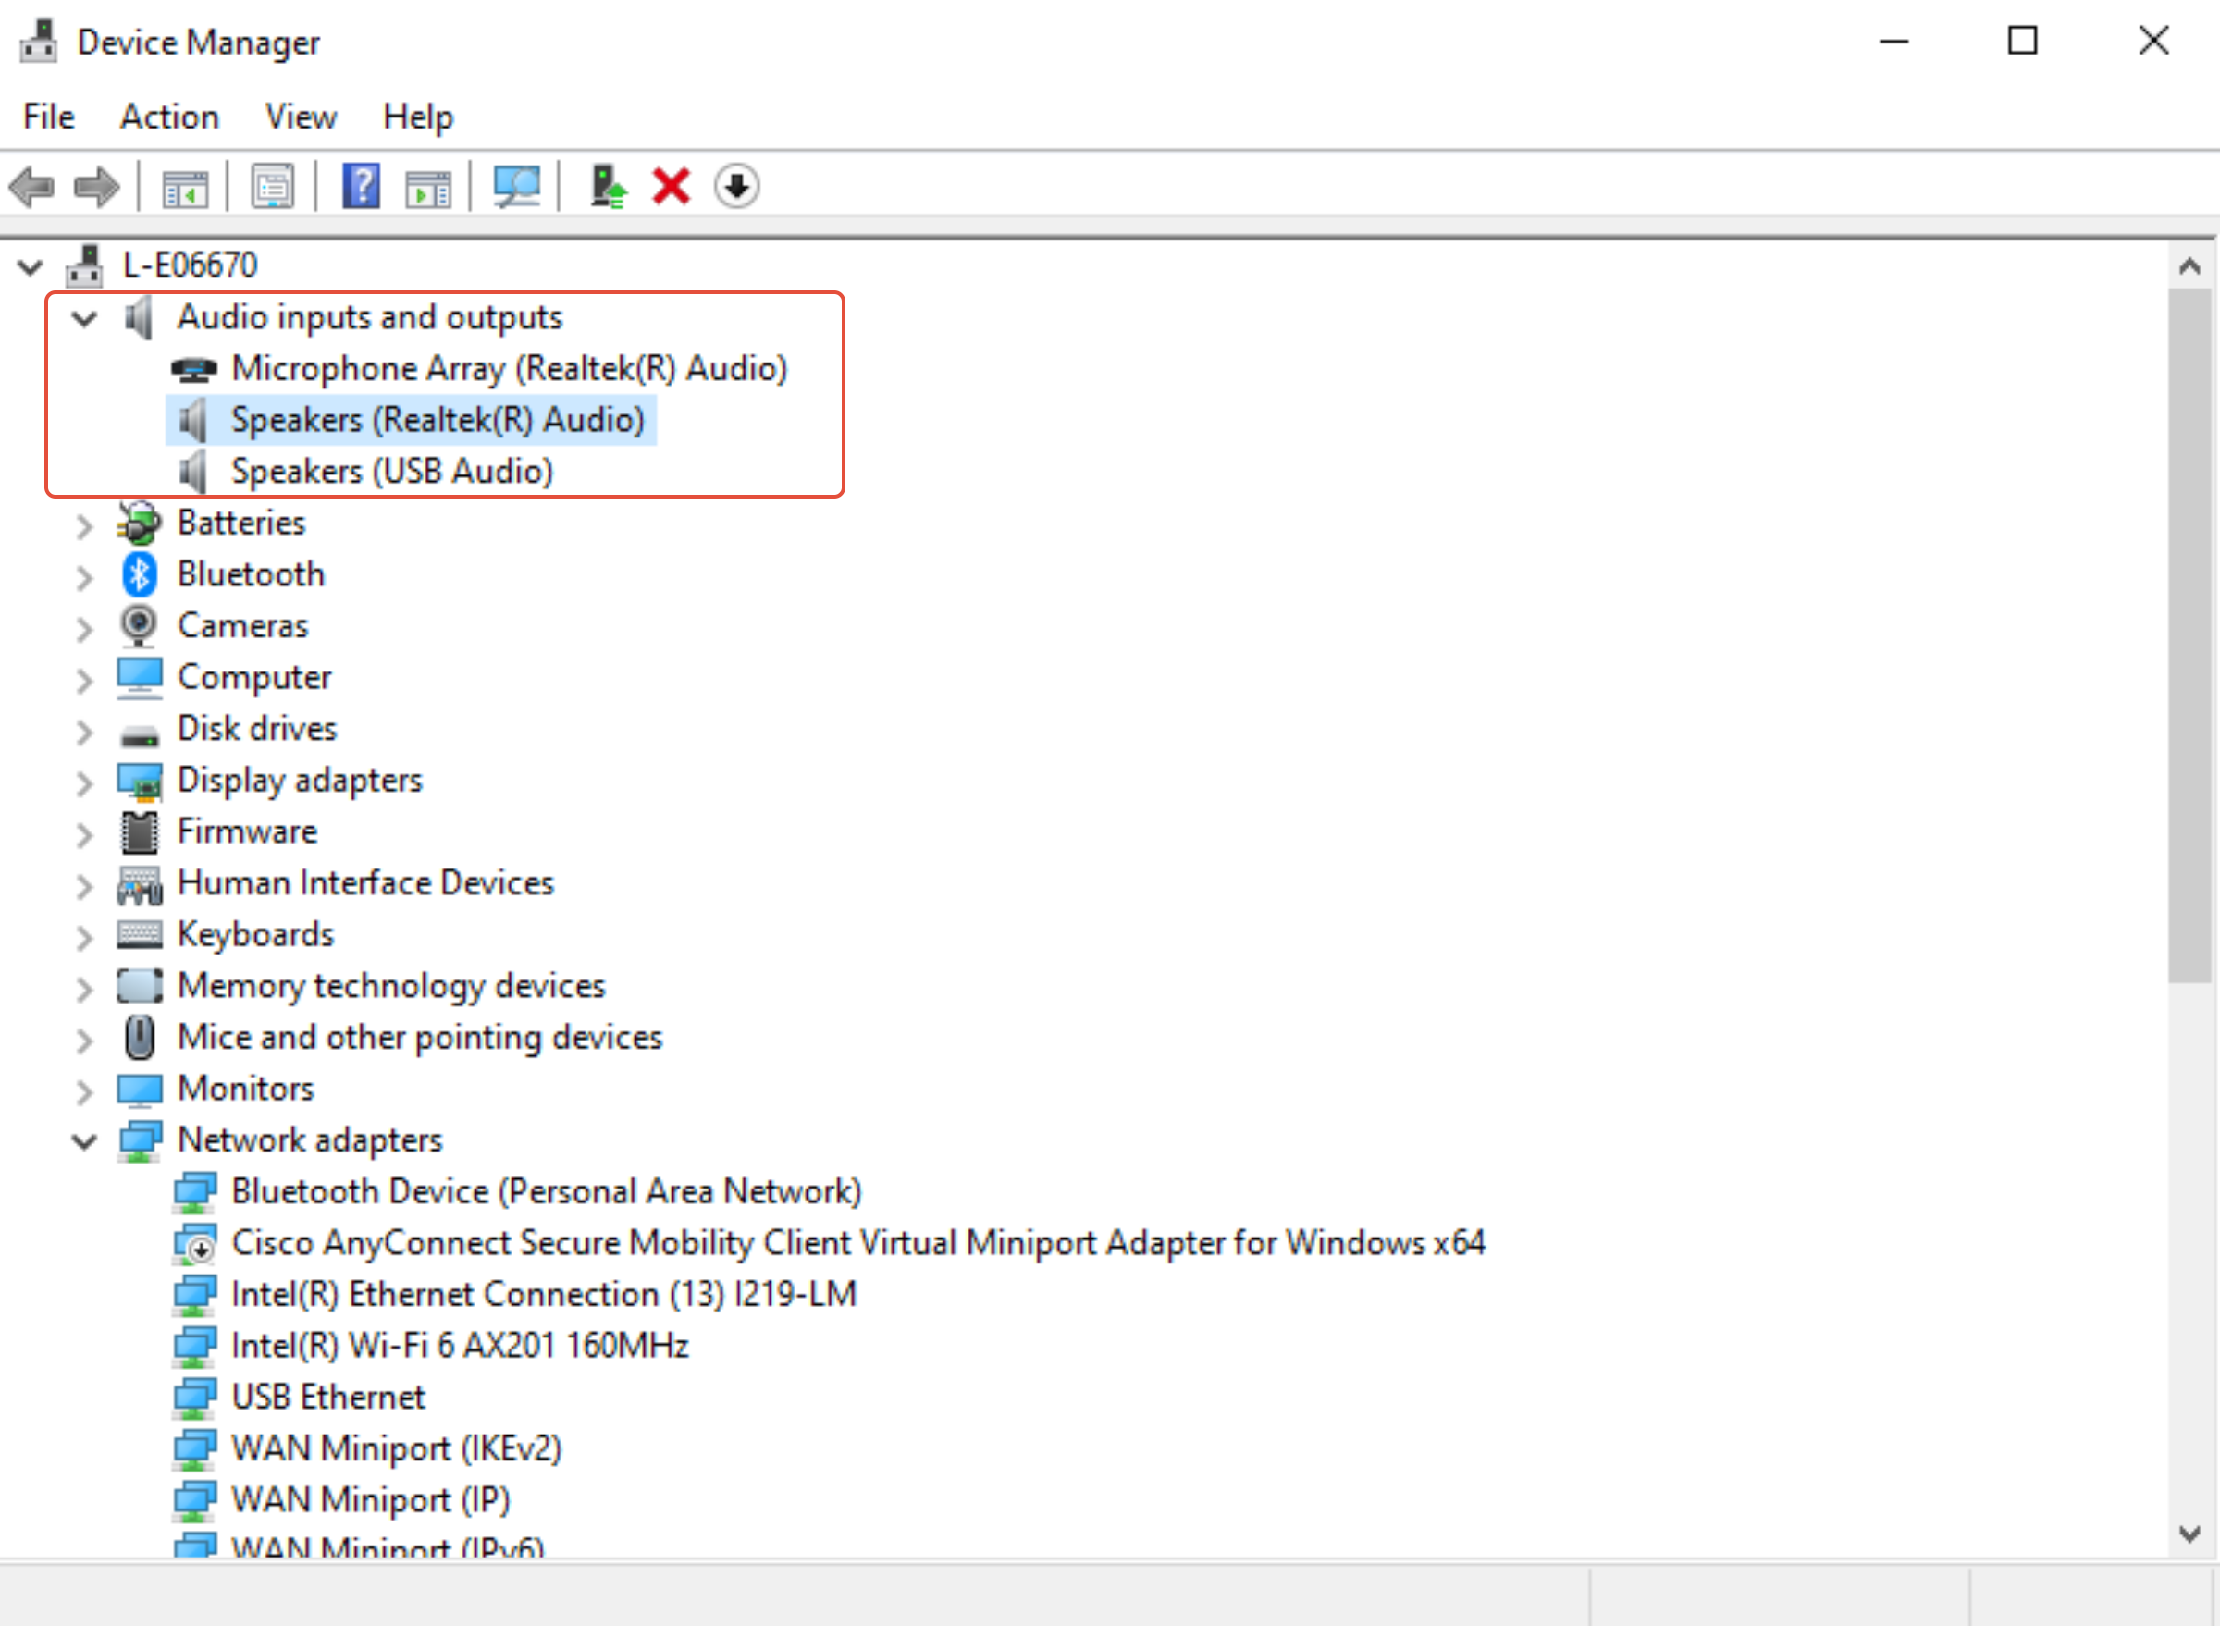Click the scrollbar down arrow

point(2189,1534)
